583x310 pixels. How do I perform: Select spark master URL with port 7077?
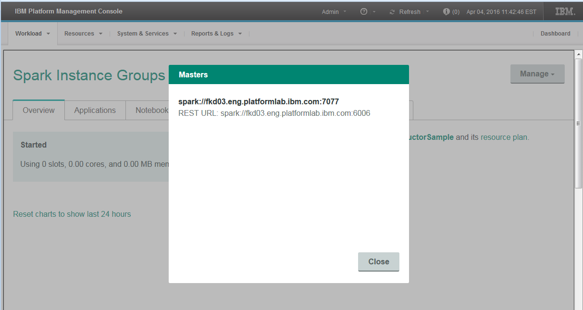coord(259,101)
